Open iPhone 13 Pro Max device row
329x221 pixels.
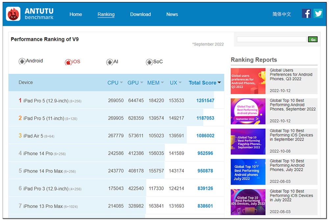pos(116,206)
